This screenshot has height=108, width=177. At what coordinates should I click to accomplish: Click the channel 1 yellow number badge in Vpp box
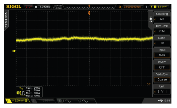18,93
